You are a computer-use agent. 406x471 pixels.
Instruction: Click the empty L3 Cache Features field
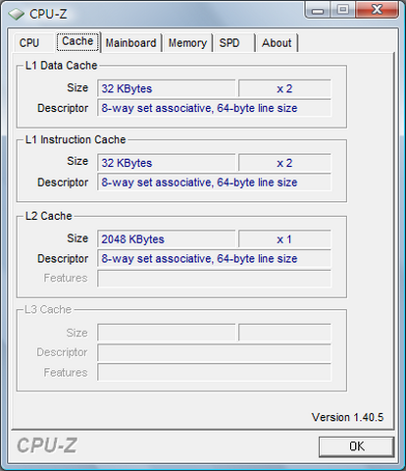pos(214,372)
